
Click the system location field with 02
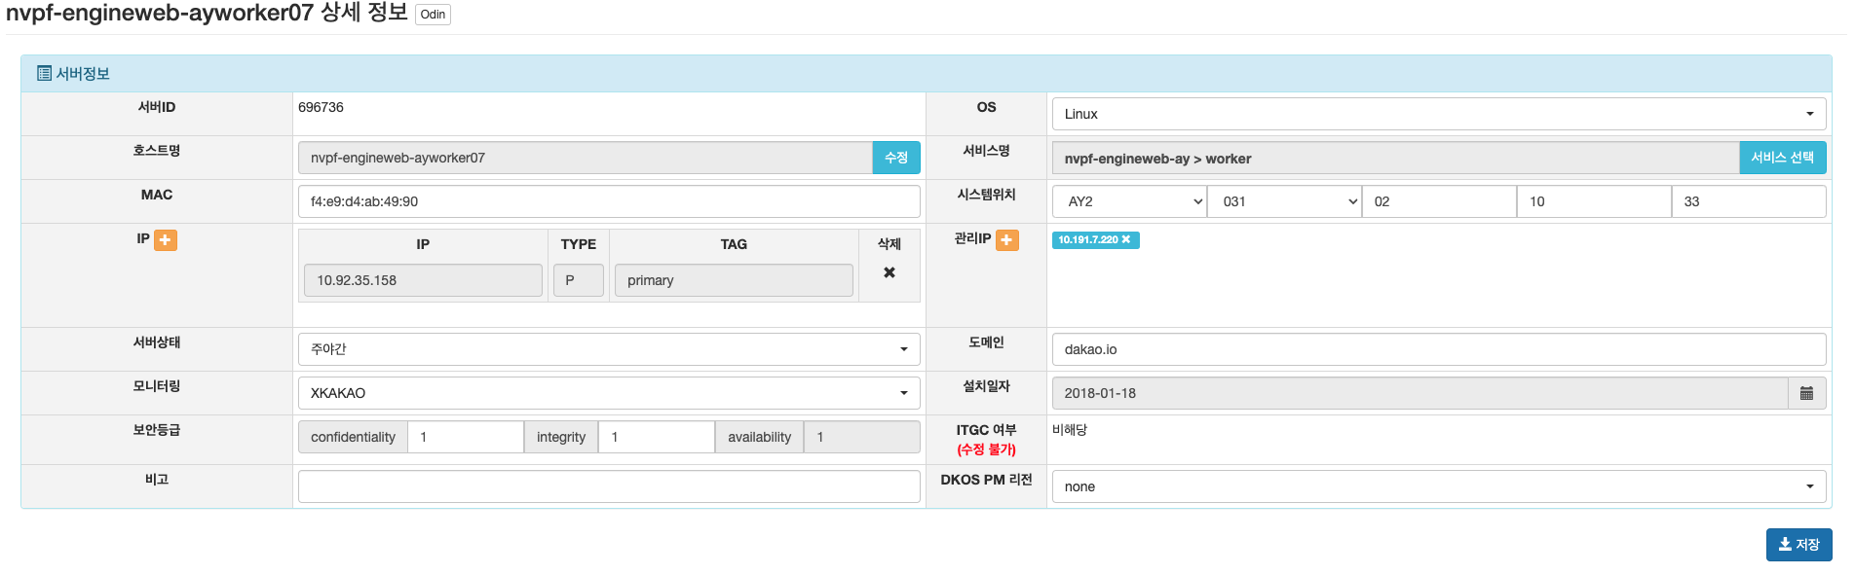point(1439,201)
